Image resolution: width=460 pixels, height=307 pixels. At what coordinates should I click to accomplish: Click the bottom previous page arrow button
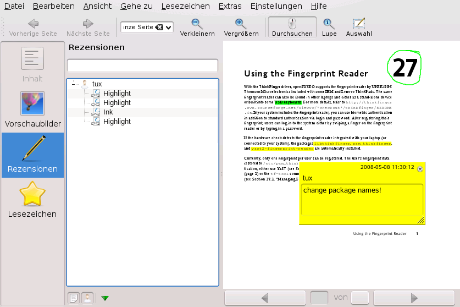coord(265,298)
